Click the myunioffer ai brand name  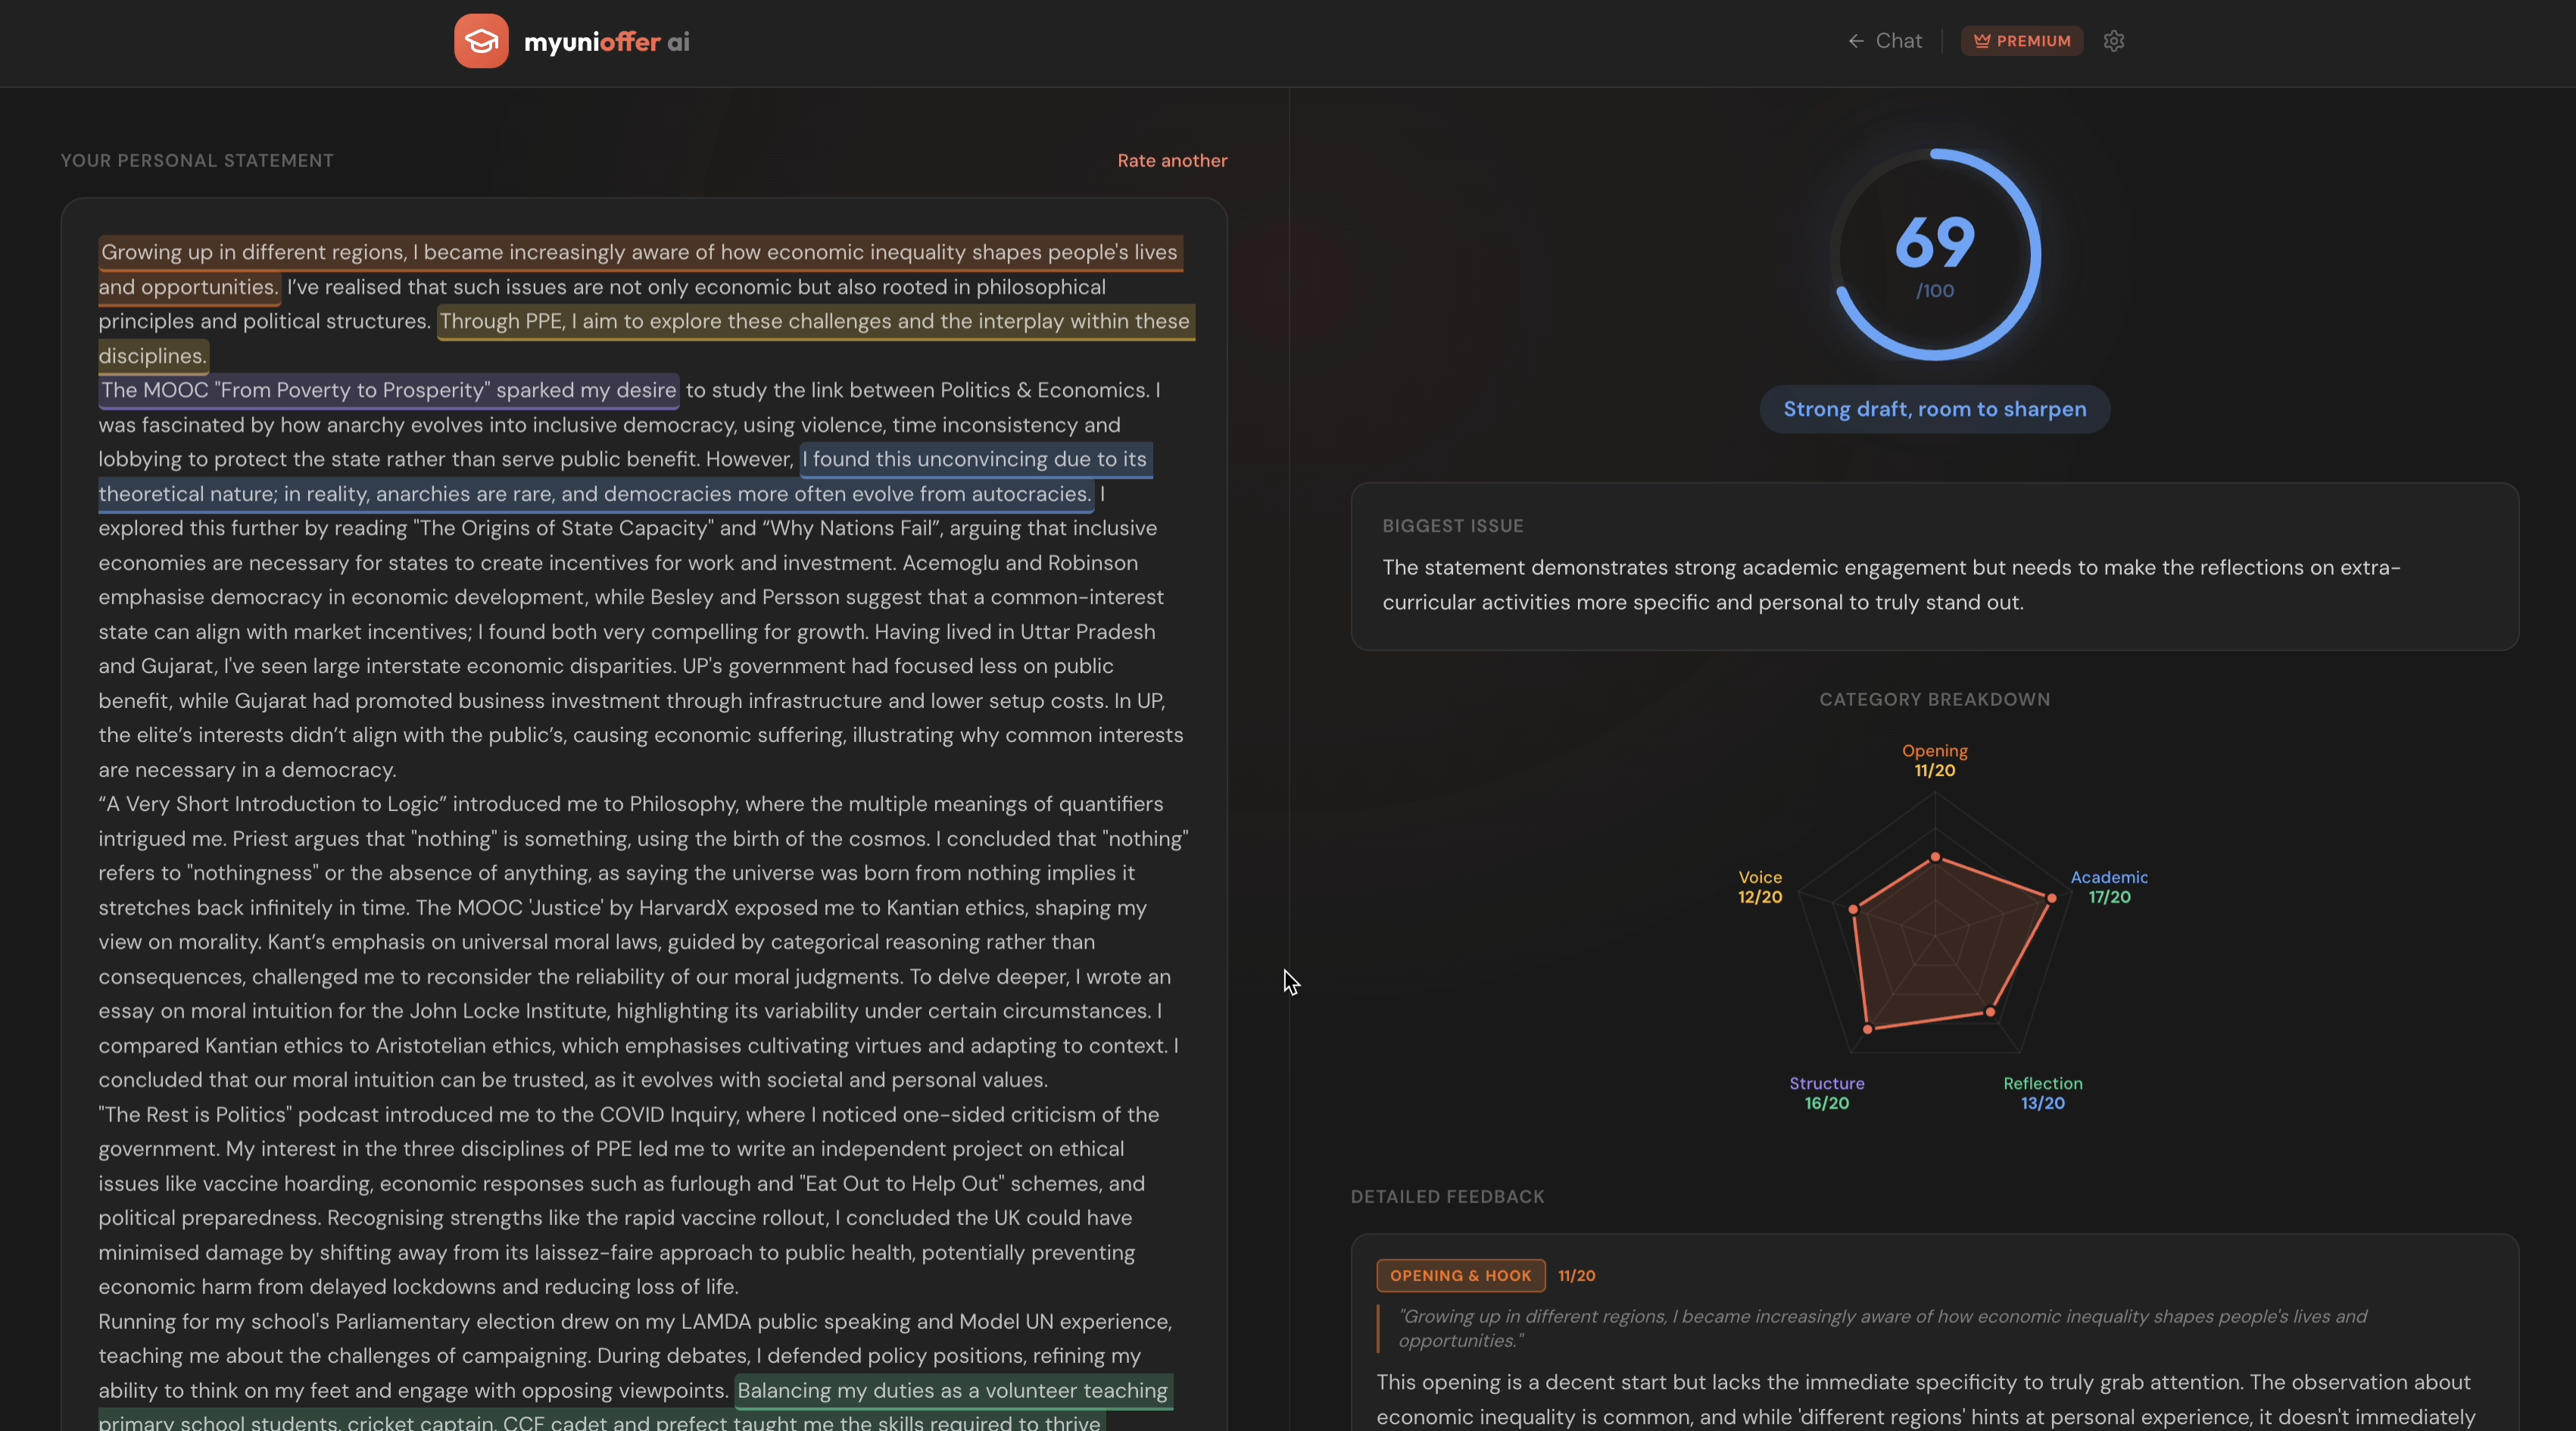coord(607,42)
